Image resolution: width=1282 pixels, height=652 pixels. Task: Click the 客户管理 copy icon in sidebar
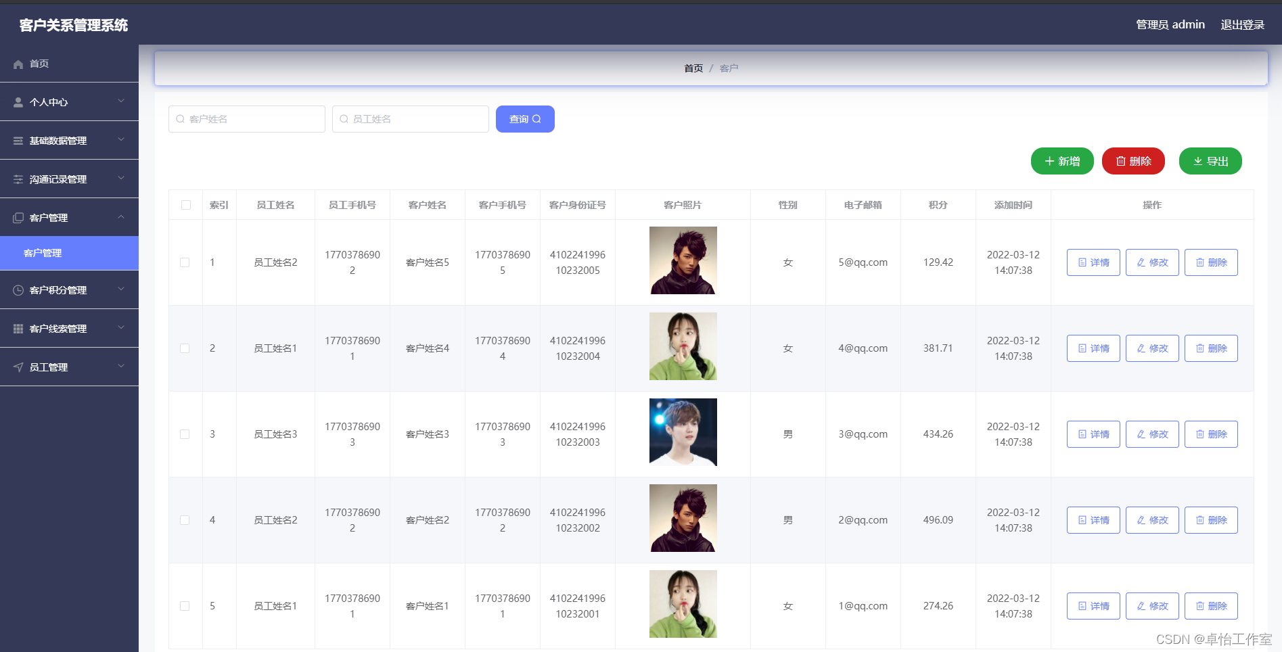click(x=17, y=217)
